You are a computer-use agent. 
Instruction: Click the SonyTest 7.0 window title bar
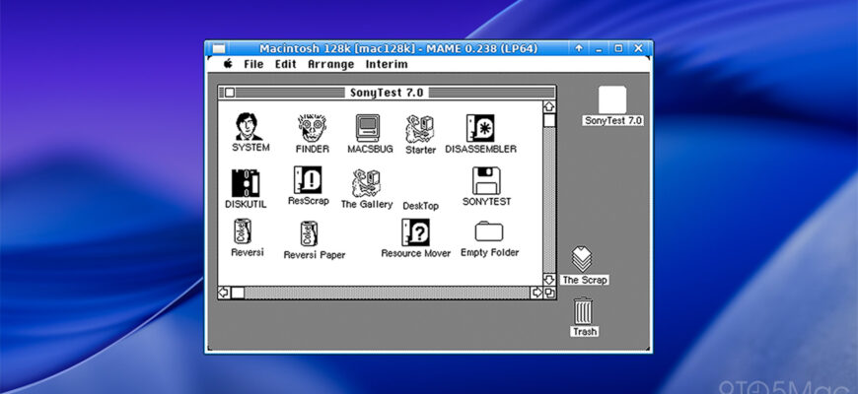point(387,93)
